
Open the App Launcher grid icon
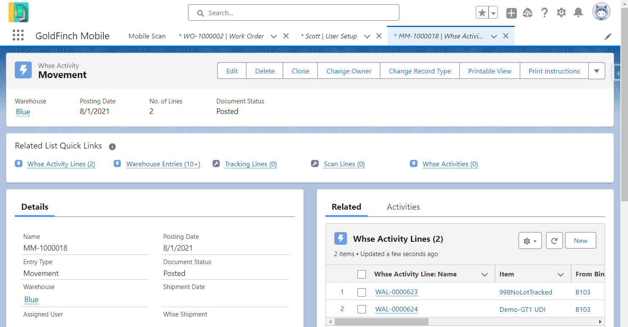18,35
